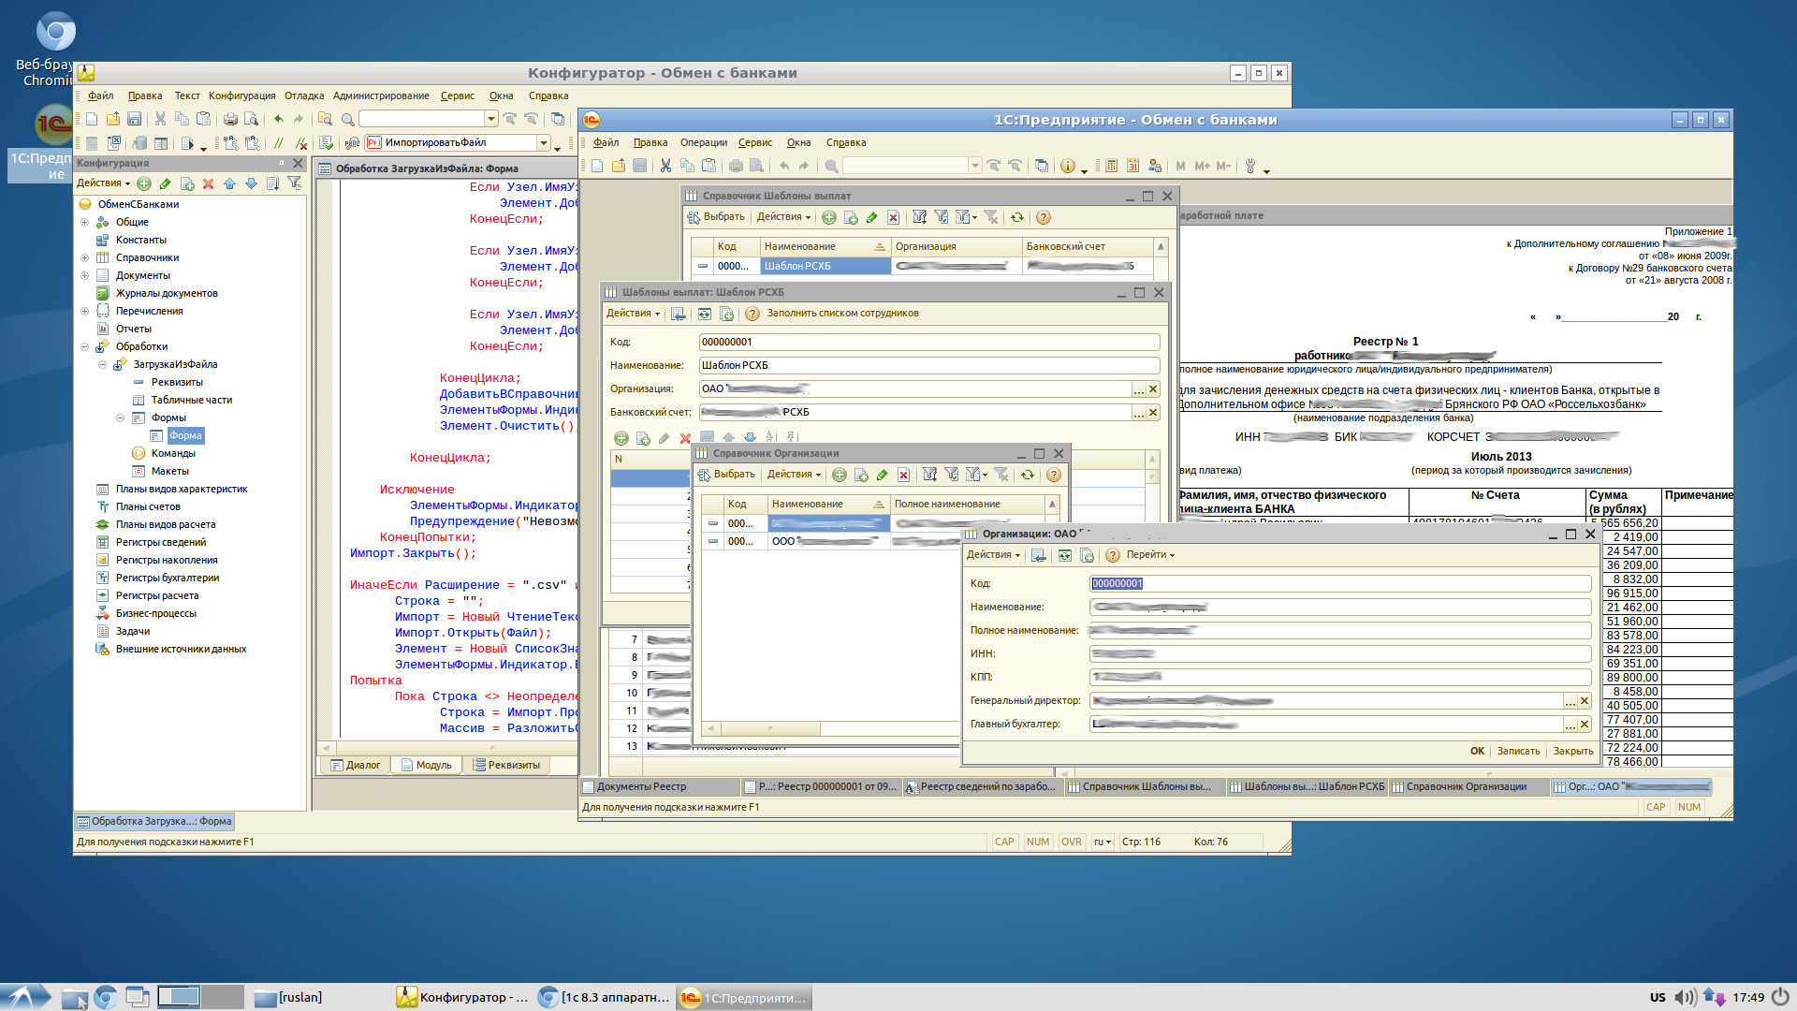
Task: Click info icon in 1C:Предприятие toolbar
Action: point(1068,166)
